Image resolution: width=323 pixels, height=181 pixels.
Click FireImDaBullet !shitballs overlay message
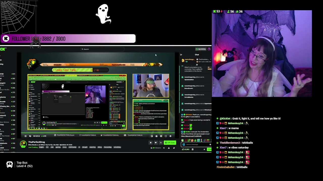coord(232,167)
